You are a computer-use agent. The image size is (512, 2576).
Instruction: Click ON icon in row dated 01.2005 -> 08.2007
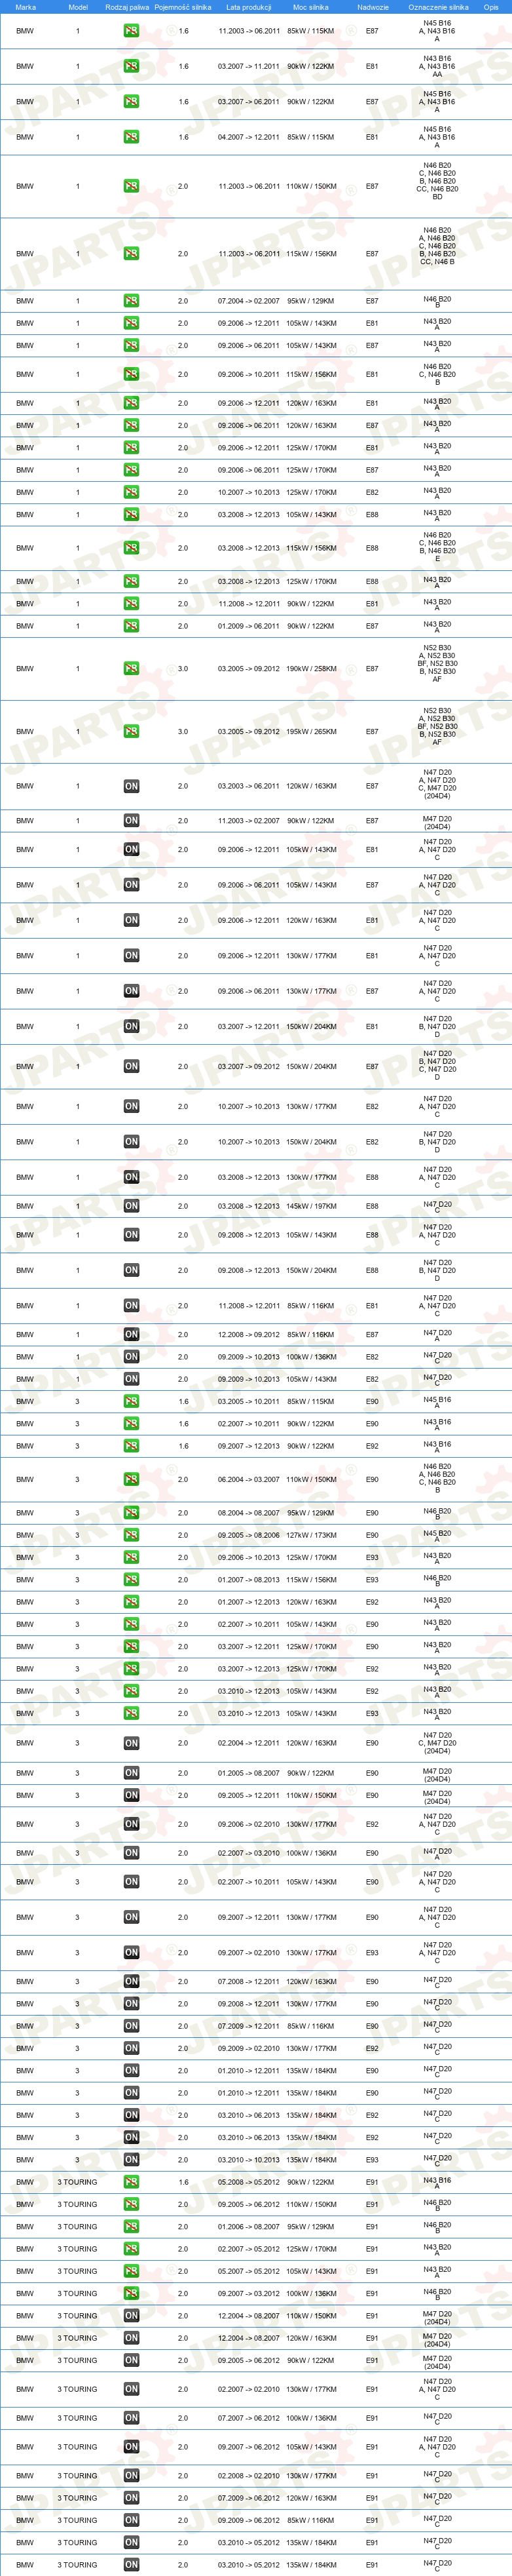[x=131, y=1773]
